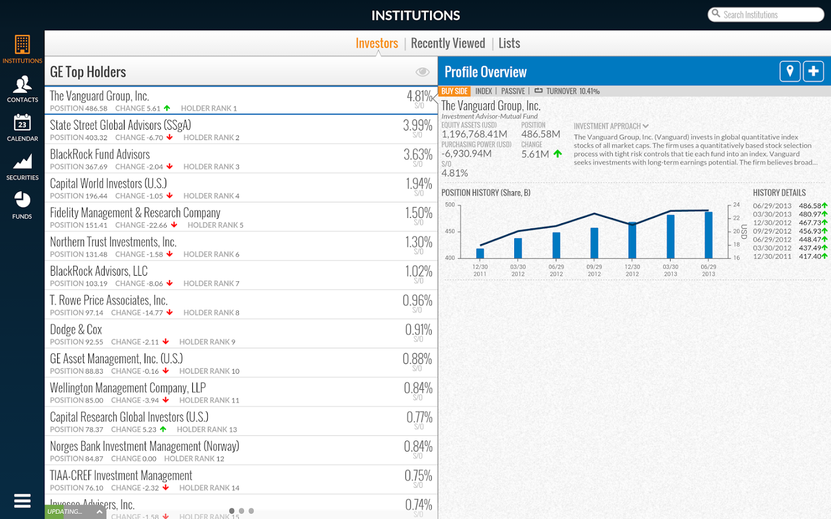Viewport: 831px width, 519px height.
Task: Select the PASSIVE tag
Action: tap(513, 91)
